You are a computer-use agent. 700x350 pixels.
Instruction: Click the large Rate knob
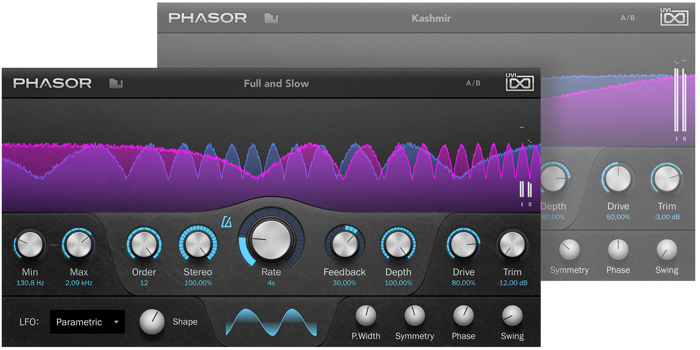click(x=271, y=240)
